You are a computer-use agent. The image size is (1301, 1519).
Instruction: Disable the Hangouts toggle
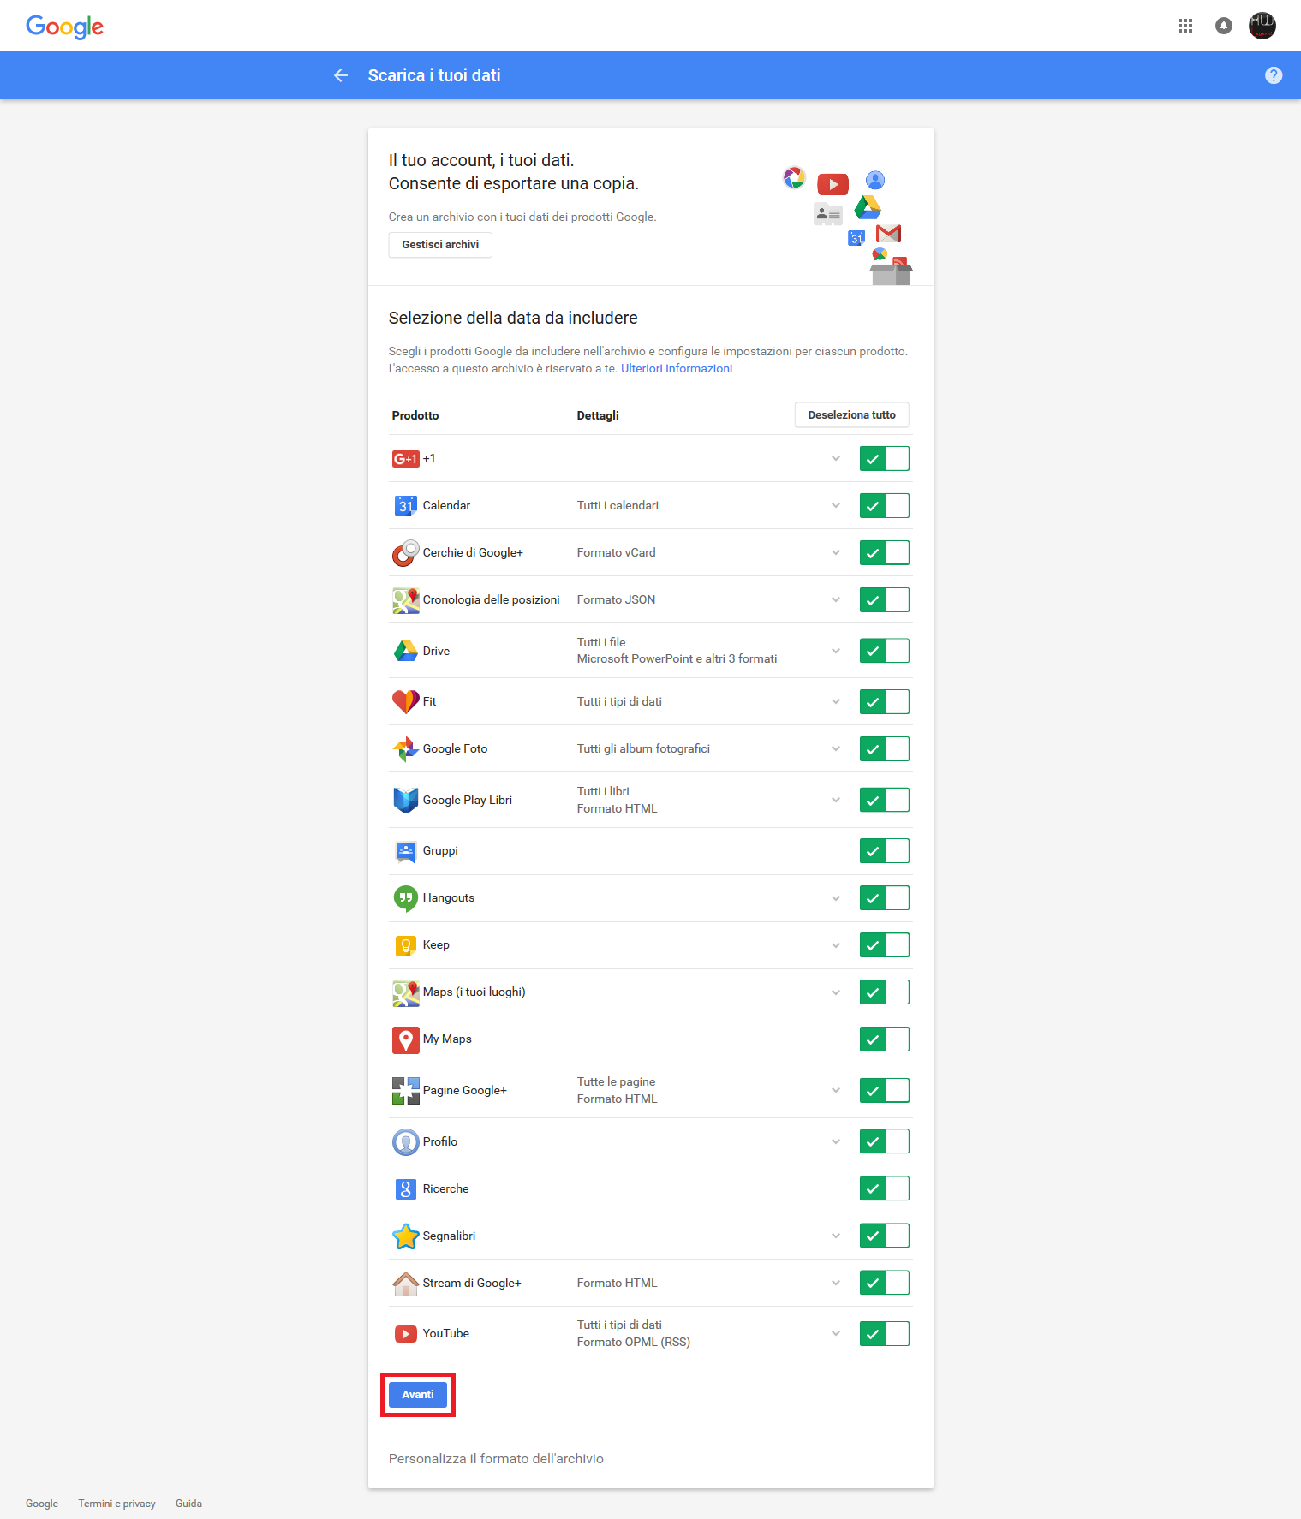pos(885,898)
